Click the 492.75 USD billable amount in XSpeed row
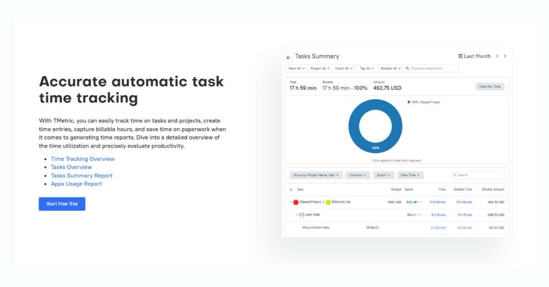The height and width of the screenshot is (287, 549). pos(496,202)
